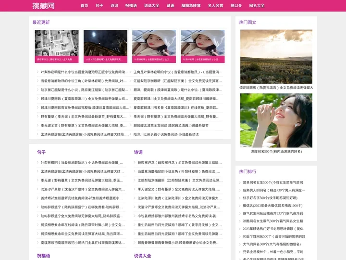The width and height of the screenshot is (346, 260).
Task: Open the 诗词 section heading
Action: tap(138, 152)
